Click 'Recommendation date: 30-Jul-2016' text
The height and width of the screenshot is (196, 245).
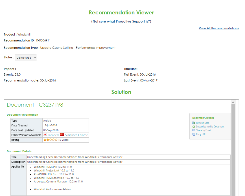(x=30, y=80)
